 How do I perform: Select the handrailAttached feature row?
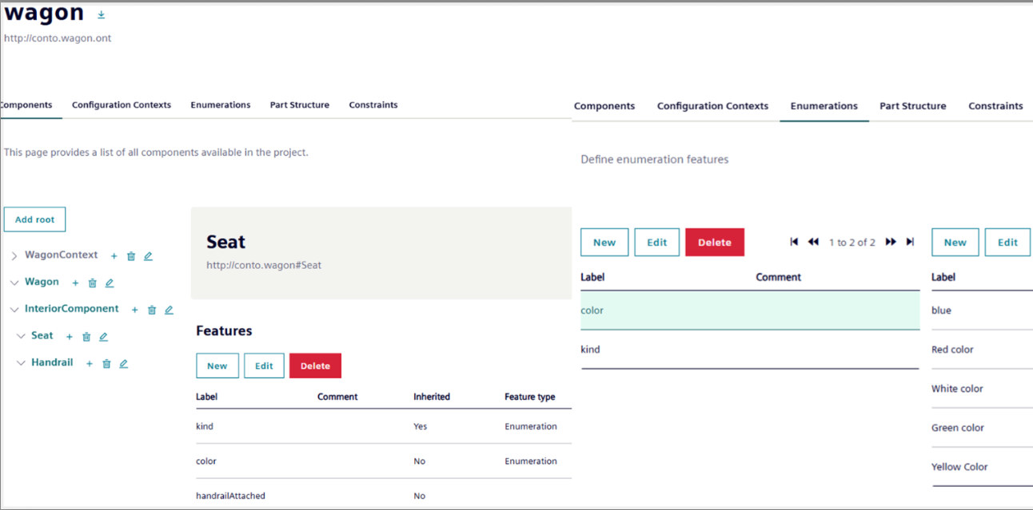pos(384,496)
